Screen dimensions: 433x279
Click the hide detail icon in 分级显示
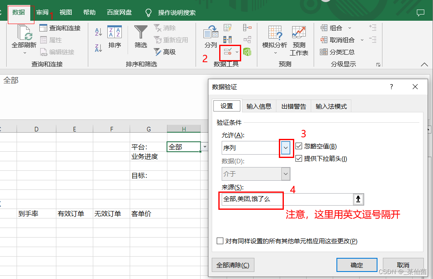(373, 40)
